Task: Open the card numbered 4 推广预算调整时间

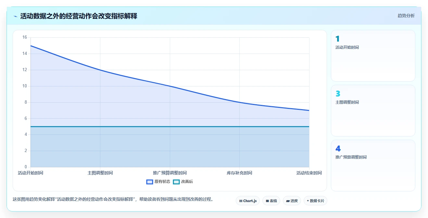Action: click(373, 165)
